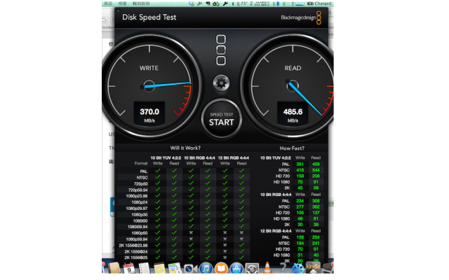Viewport: 449px width, 280px height.
Task: Click the 73° temperature menu bar item
Action: tap(241, 3)
